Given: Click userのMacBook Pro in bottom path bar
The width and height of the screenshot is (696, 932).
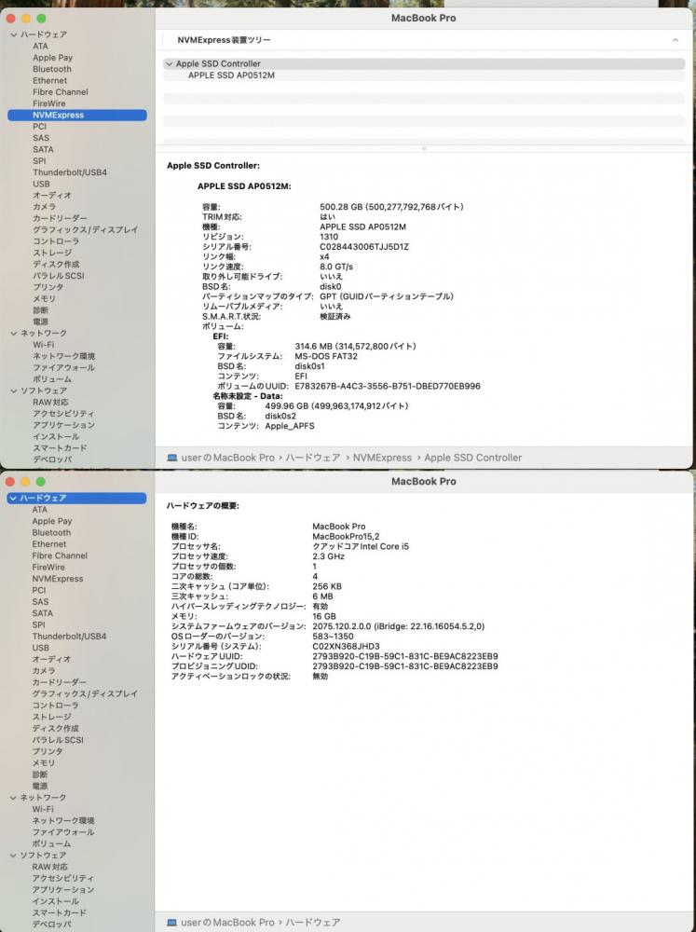Looking at the screenshot, I should [227, 923].
